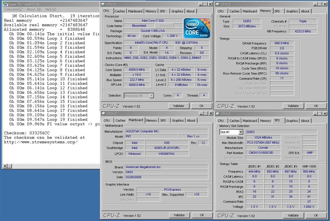The height and width of the screenshot is (221, 330).
Task: Click Validate in the CPU-Z SPD window
Action: point(293,215)
